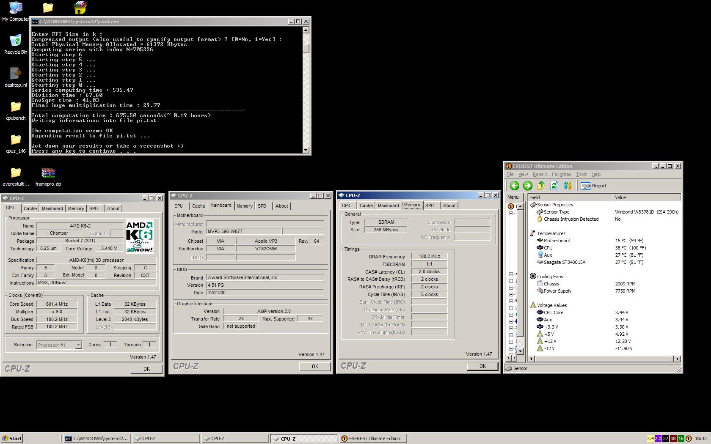Screen dimensions: 711x444
Task: Select the Menu tab in EVEREST sidebar
Action: tap(513, 197)
